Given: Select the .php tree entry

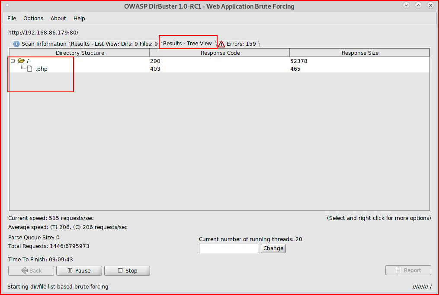Looking at the screenshot, I should coord(42,69).
